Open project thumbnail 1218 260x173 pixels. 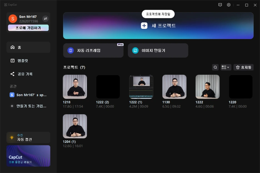(75, 87)
